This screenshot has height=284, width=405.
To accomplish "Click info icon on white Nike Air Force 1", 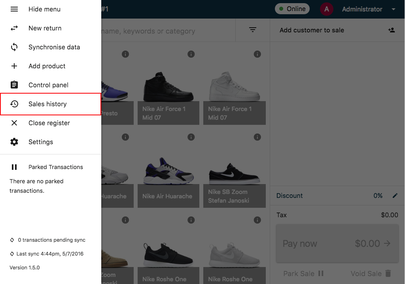I will 257,54.
